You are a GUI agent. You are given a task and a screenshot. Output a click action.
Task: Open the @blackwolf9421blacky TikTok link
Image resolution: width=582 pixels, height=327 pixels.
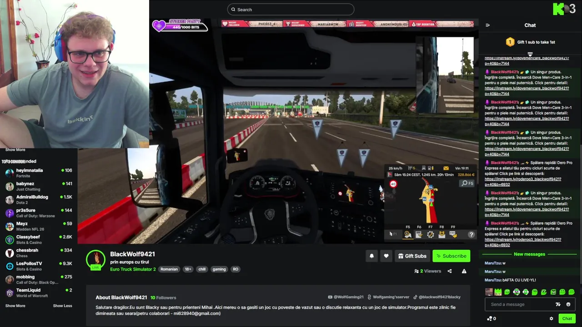click(x=437, y=297)
